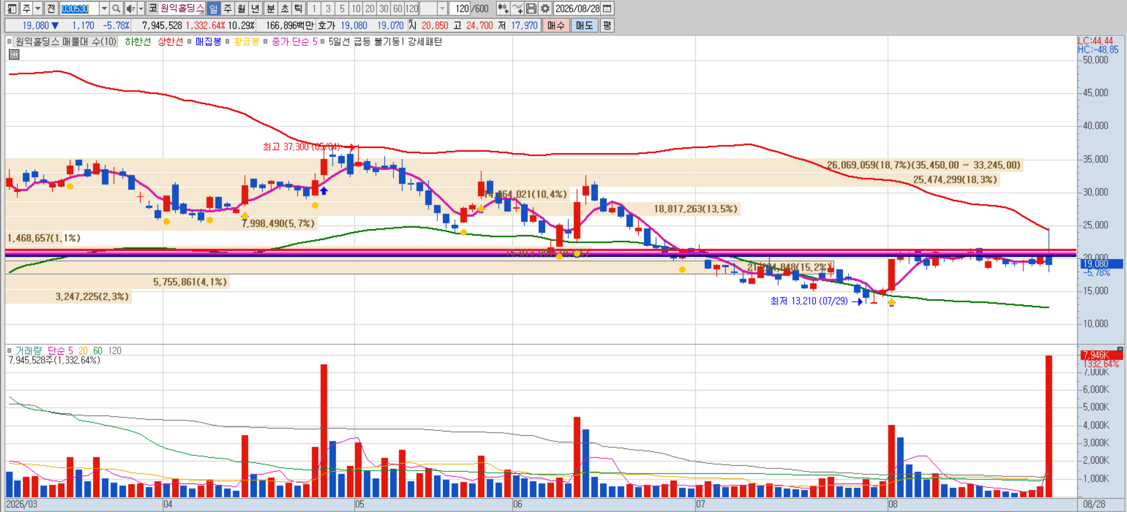1127x512 pixels.
Task: Click the 최저 13,210 (07/29) low annotation
Action: pos(809,301)
